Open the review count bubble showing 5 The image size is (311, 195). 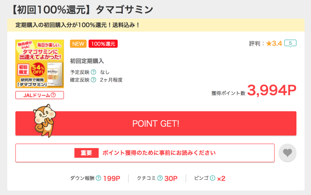point(290,43)
